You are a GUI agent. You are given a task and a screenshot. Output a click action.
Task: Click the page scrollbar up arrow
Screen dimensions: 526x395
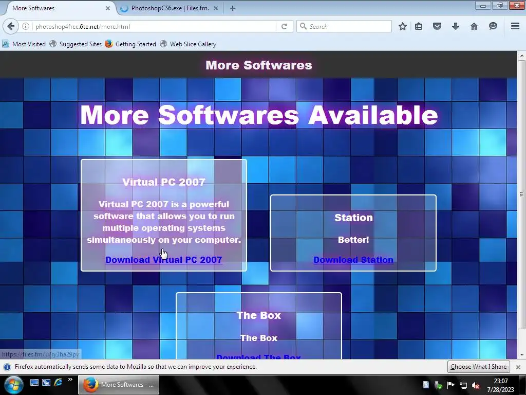click(521, 55)
